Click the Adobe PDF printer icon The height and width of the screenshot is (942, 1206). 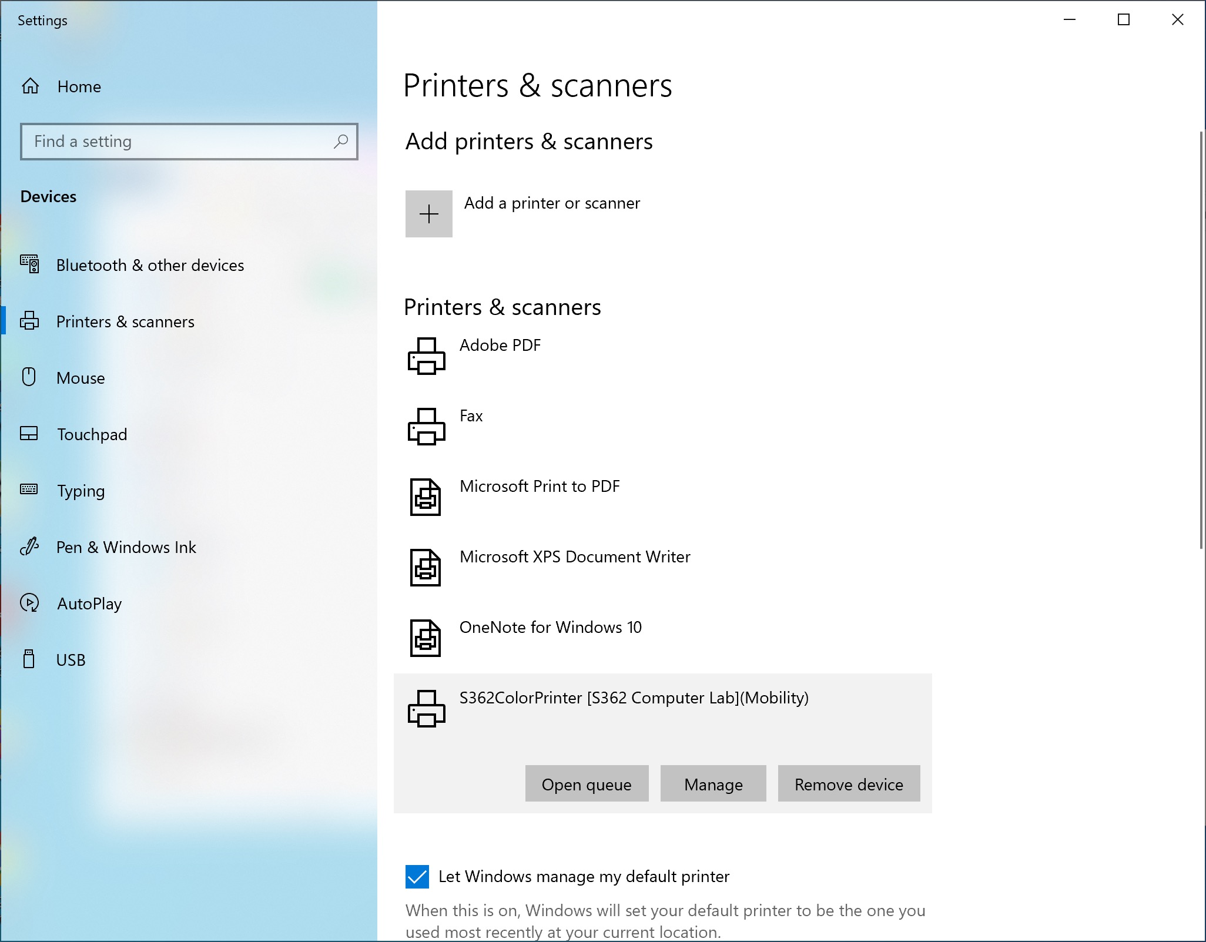tap(427, 356)
